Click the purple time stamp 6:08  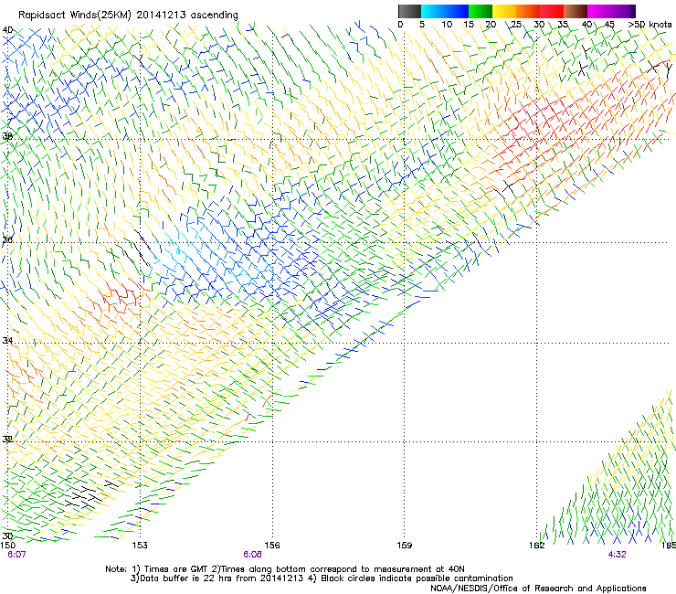(x=252, y=555)
